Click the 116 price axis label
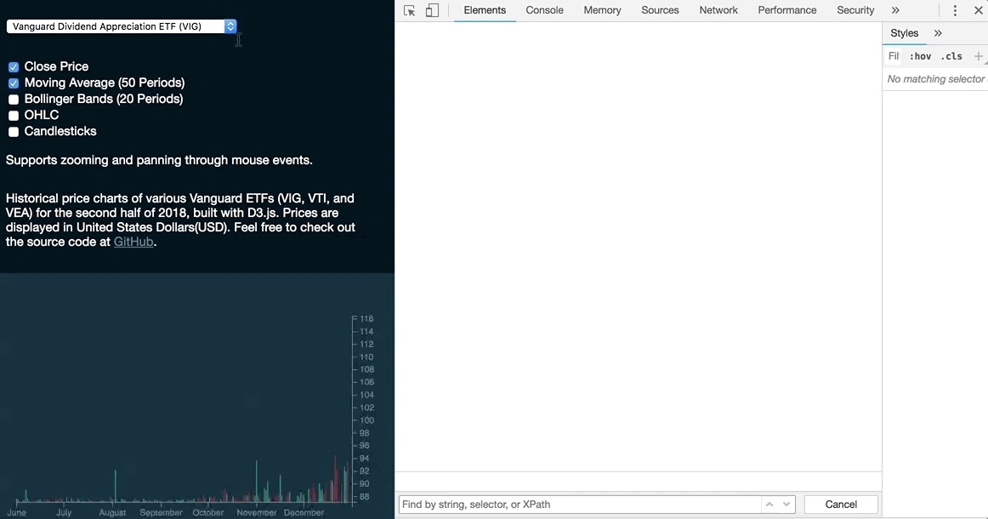This screenshot has width=988, height=519. [x=366, y=319]
